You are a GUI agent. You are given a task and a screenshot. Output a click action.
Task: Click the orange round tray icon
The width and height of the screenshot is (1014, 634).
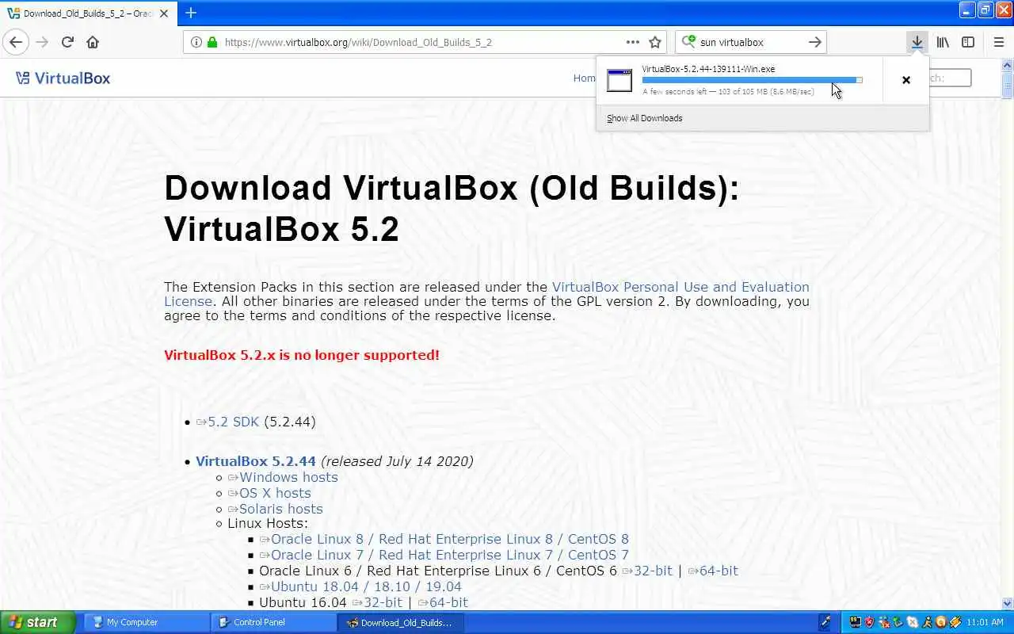pos(940,622)
